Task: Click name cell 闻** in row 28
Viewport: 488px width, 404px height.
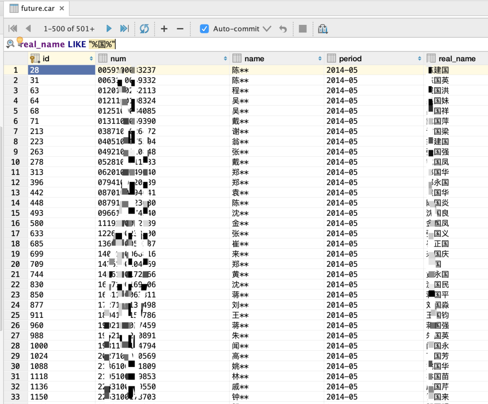Action: point(277,345)
